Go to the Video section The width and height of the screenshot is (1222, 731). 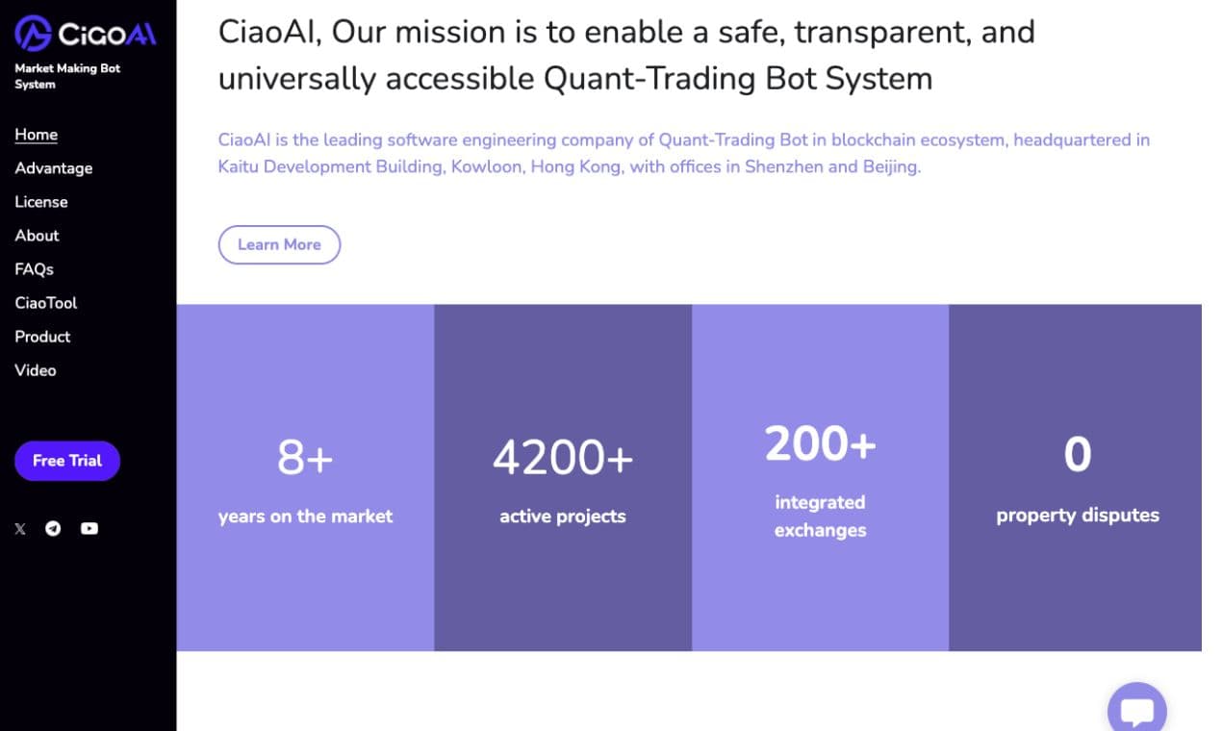tap(36, 370)
